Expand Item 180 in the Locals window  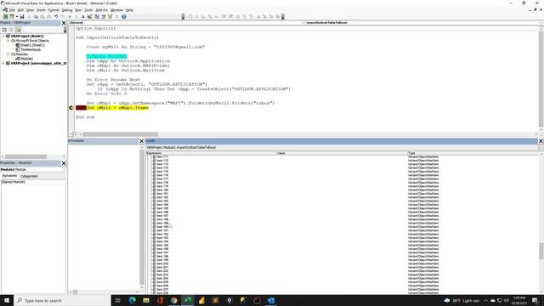click(154, 190)
